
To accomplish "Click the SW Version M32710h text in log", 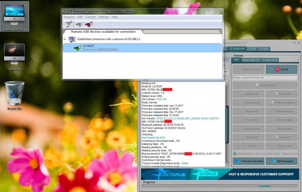I will click(x=162, y=100).
